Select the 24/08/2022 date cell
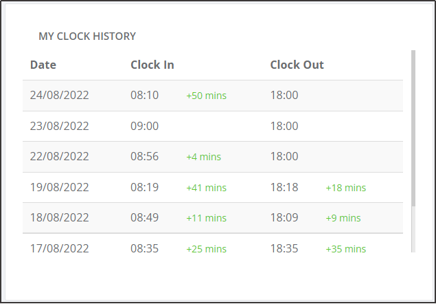 (60, 96)
